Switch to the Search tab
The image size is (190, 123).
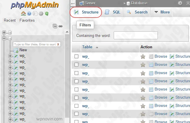[x=137, y=12]
